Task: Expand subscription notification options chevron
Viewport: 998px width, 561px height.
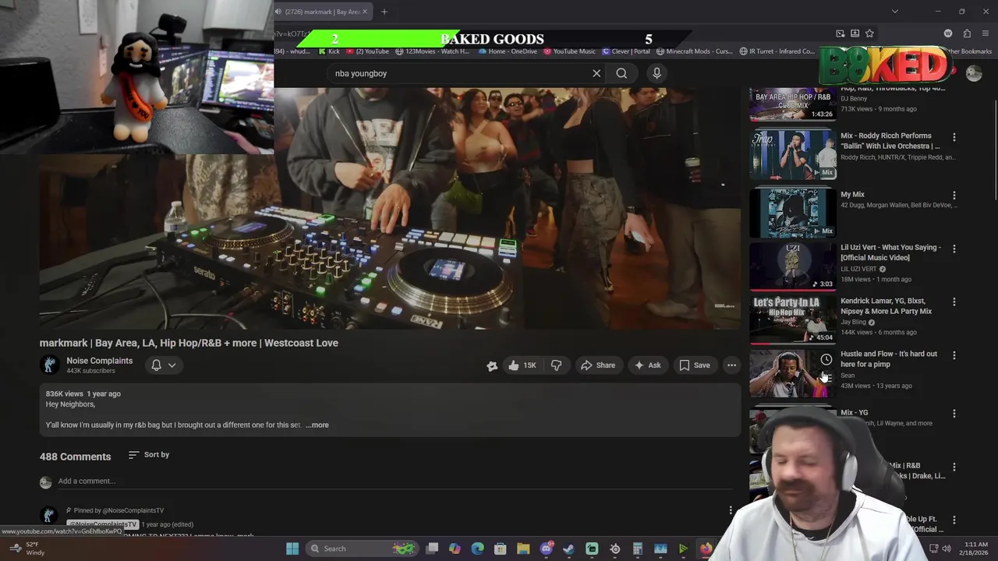Action: pos(172,365)
